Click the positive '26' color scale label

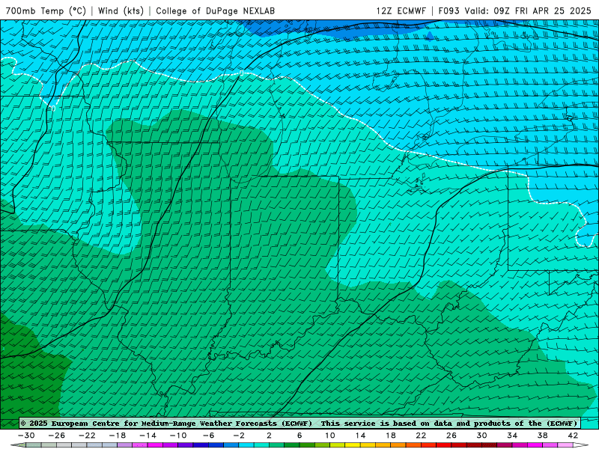click(x=451, y=436)
